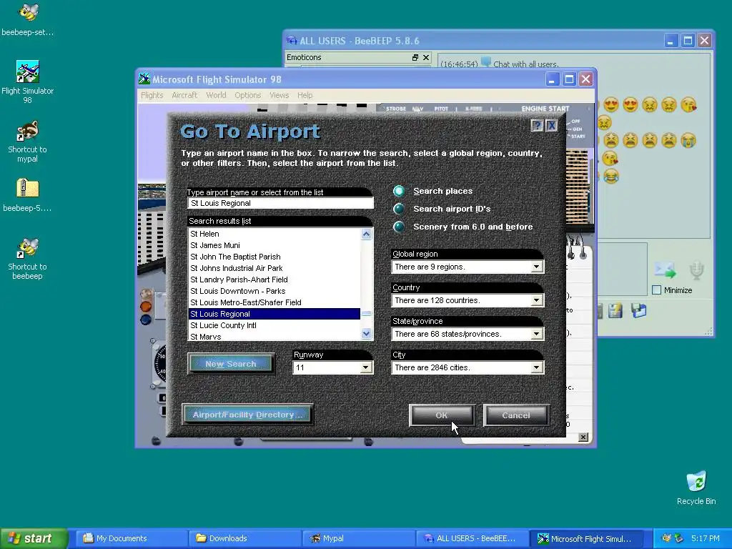This screenshot has height=549, width=732.
Task: Switch to ALL USERS - BeeBEEP taskbar button
Action: (472, 538)
